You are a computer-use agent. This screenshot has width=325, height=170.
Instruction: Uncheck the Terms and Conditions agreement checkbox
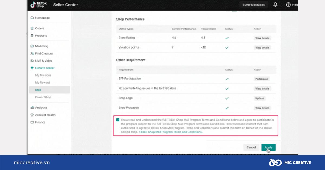(x=118, y=120)
